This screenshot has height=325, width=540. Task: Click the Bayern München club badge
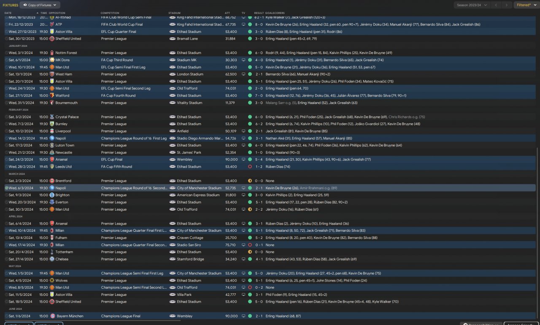tap(52, 316)
